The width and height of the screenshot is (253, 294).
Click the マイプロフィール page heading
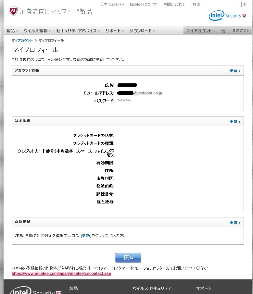pyautogui.click(x=35, y=50)
